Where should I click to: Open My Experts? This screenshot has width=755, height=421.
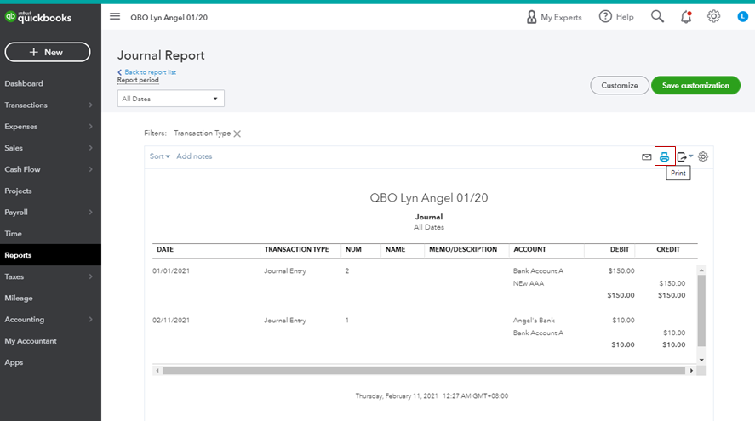(554, 17)
